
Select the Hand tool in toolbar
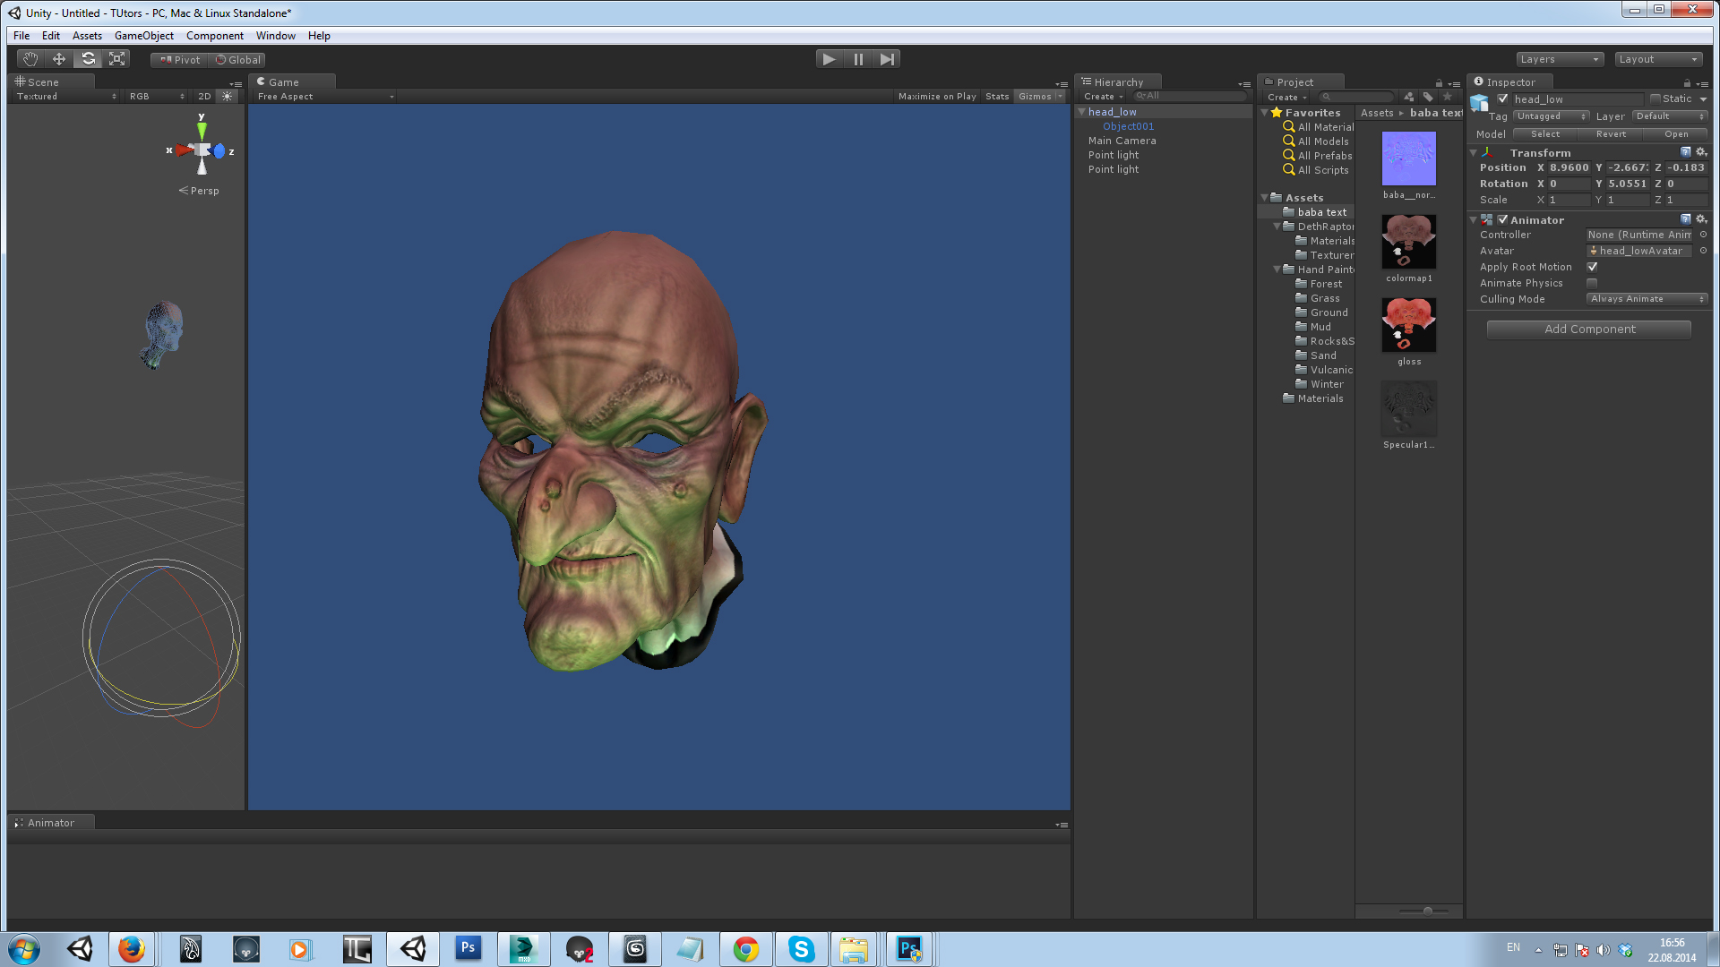click(30, 59)
